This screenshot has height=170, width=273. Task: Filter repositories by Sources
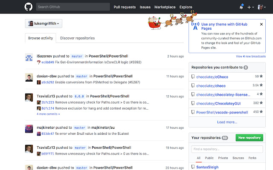238,158
